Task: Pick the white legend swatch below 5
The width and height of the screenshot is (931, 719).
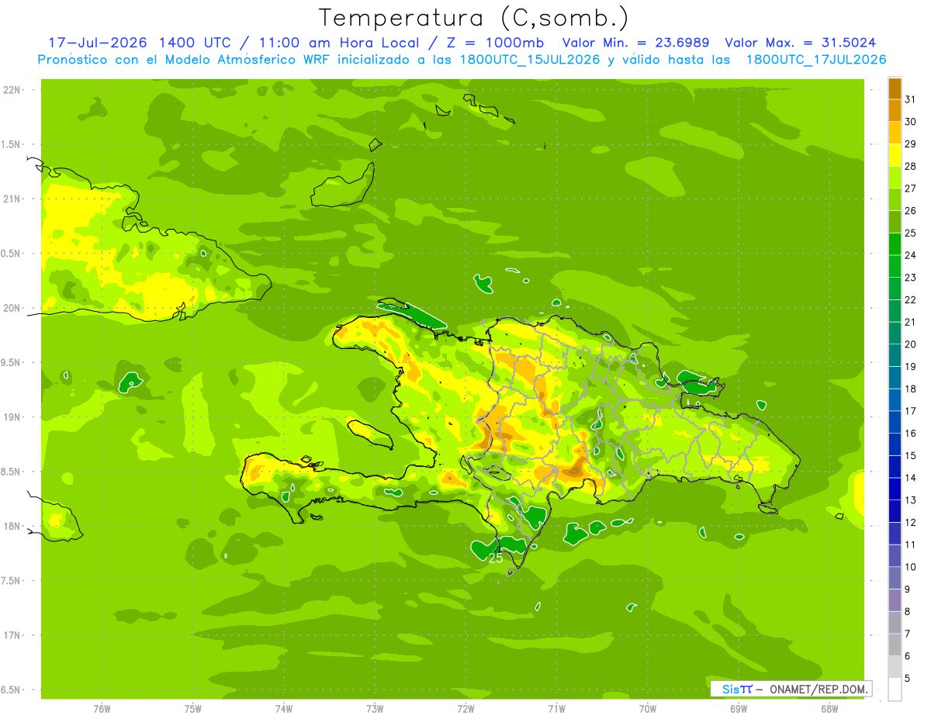Action: pyautogui.click(x=895, y=689)
